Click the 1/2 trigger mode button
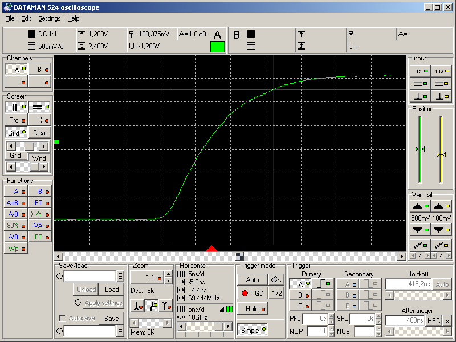Image resolution: width=456 pixels, height=342 pixels. (x=276, y=294)
